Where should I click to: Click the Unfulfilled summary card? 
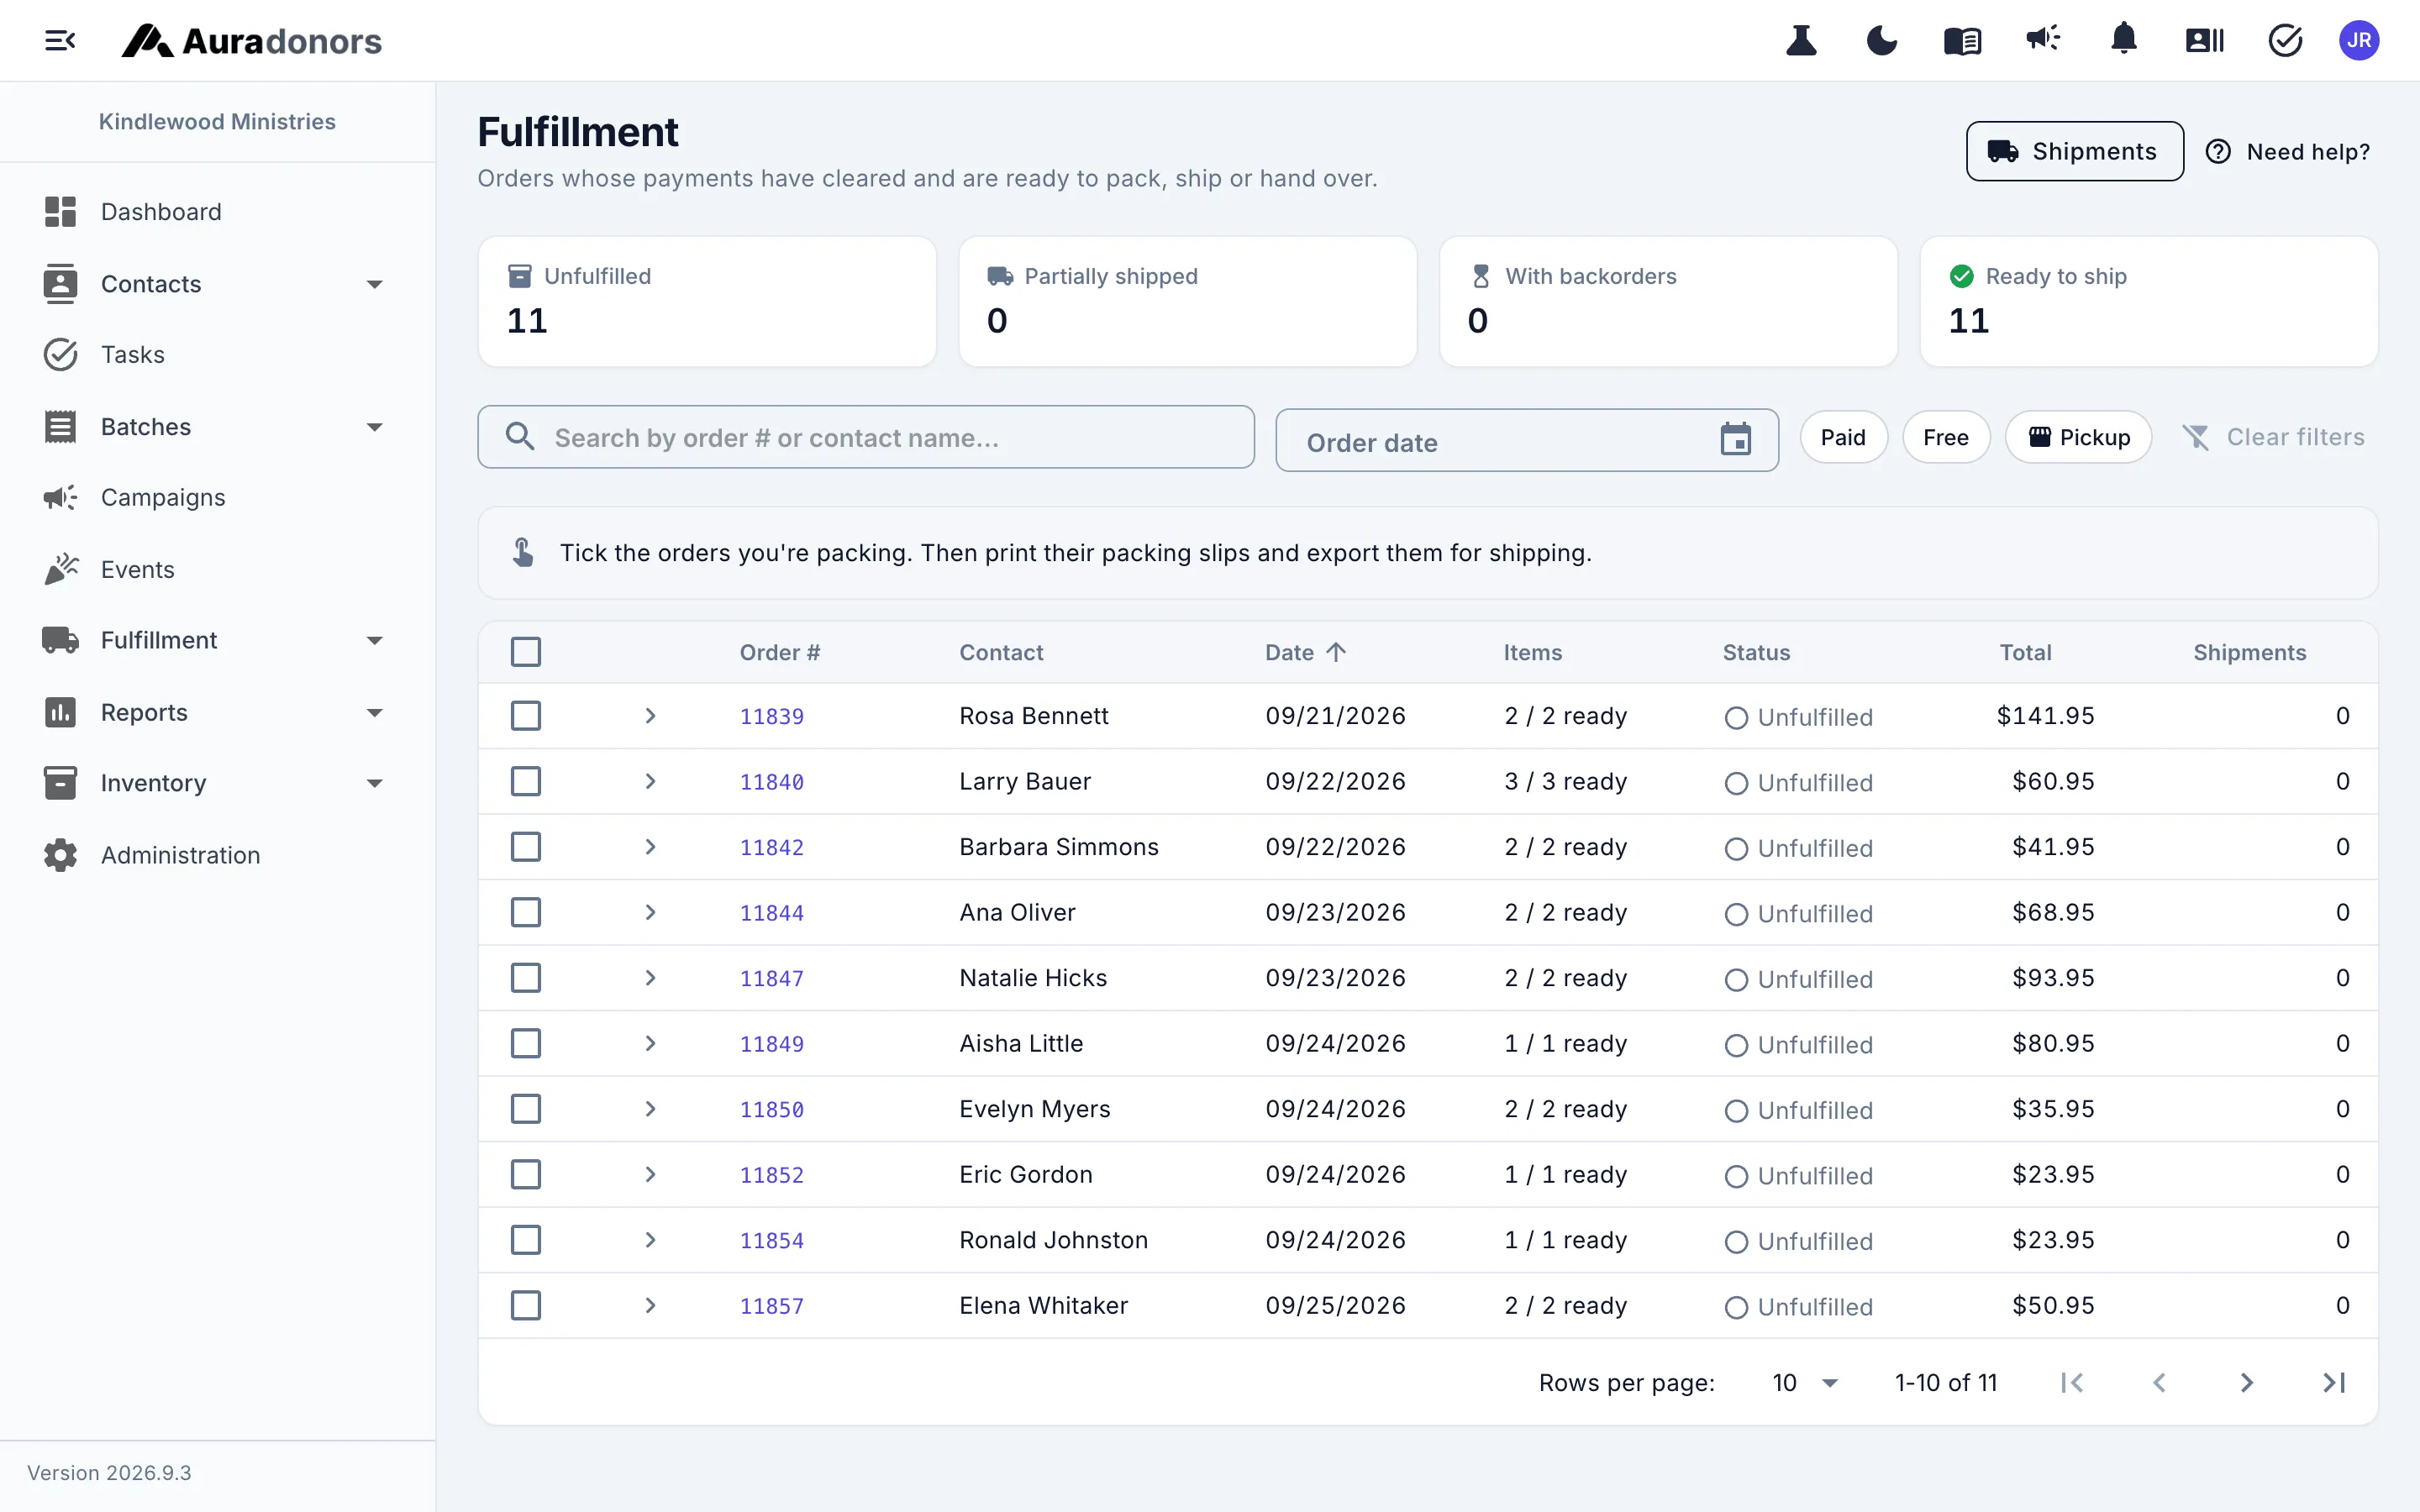click(x=707, y=301)
